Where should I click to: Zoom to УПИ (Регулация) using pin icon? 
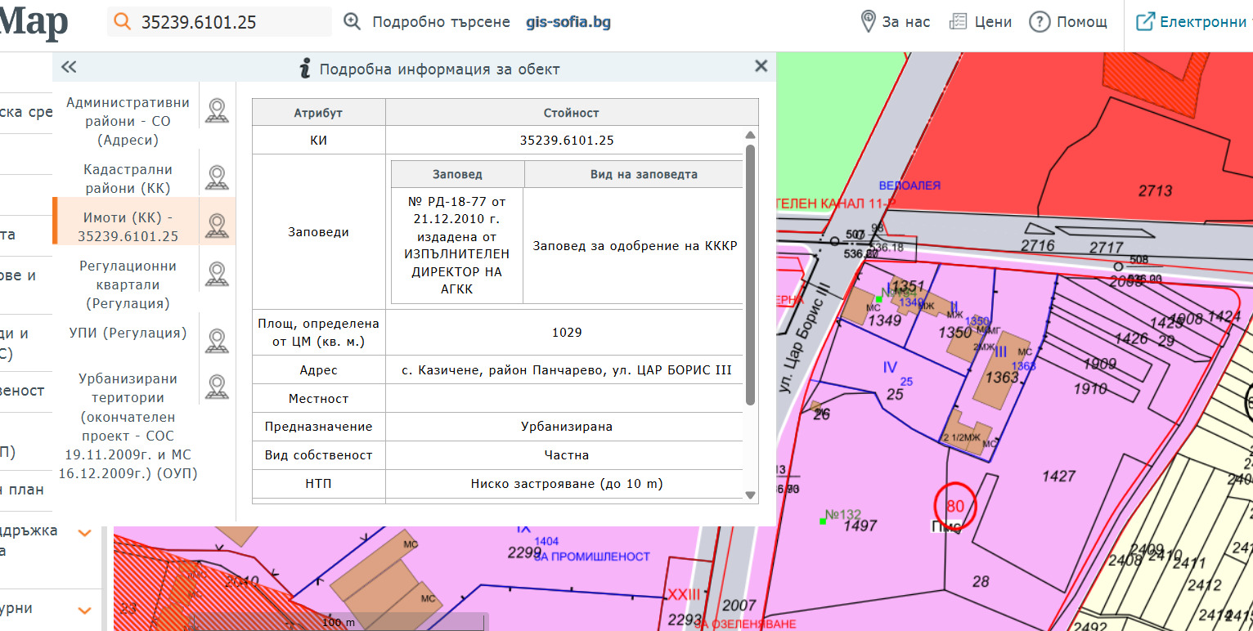click(x=216, y=341)
